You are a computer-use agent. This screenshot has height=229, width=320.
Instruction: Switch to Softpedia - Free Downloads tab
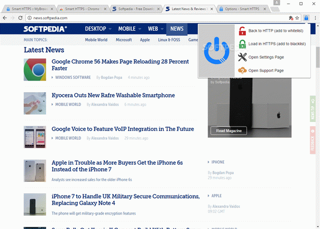tap(135, 9)
